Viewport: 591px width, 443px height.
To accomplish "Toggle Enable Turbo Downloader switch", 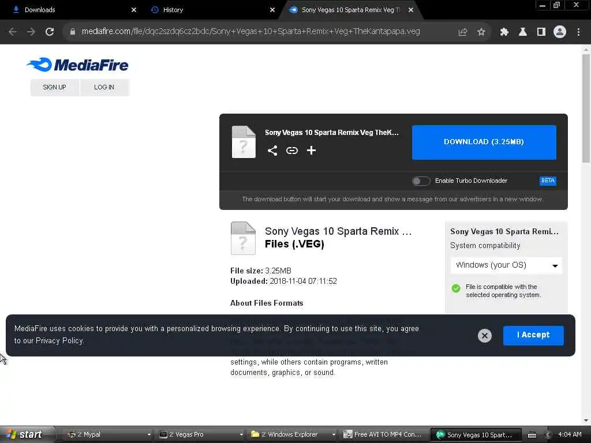I will [421, 181].
